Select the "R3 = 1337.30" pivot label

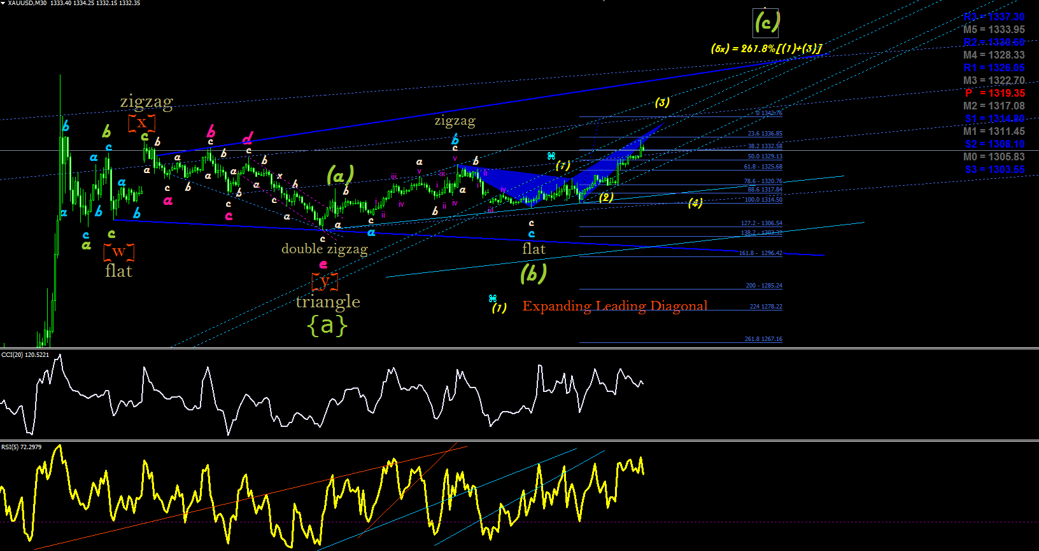click(994, 17)
